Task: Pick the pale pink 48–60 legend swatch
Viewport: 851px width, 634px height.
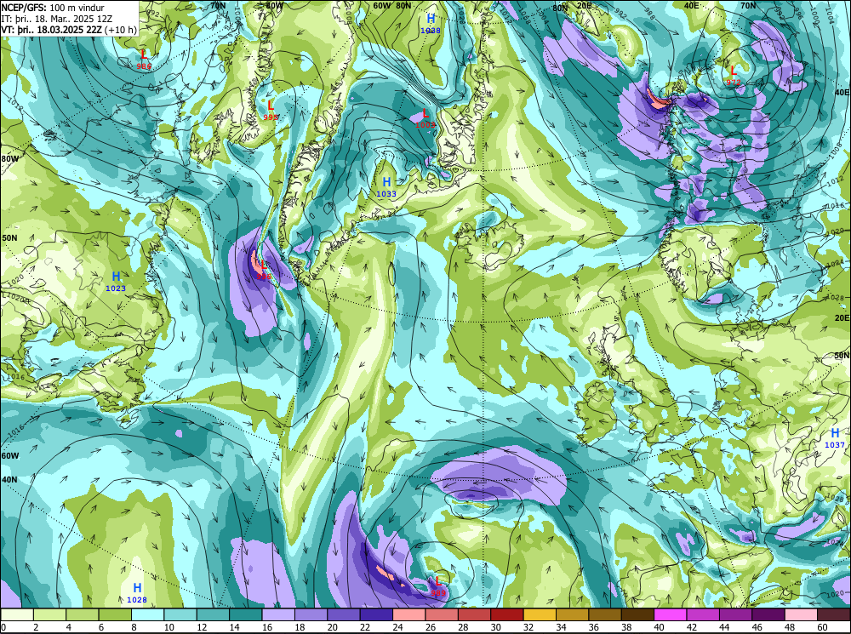Action: click(801, 614)
